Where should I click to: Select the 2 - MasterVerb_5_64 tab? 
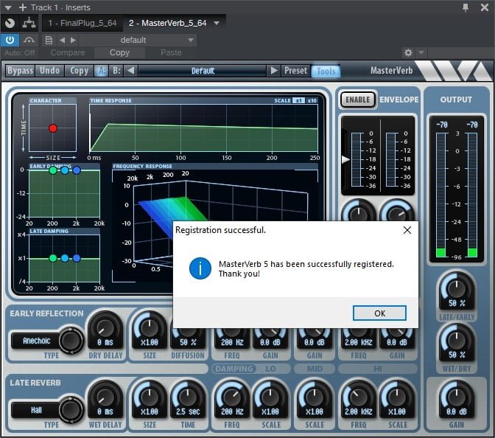click(x=167, y=23)
